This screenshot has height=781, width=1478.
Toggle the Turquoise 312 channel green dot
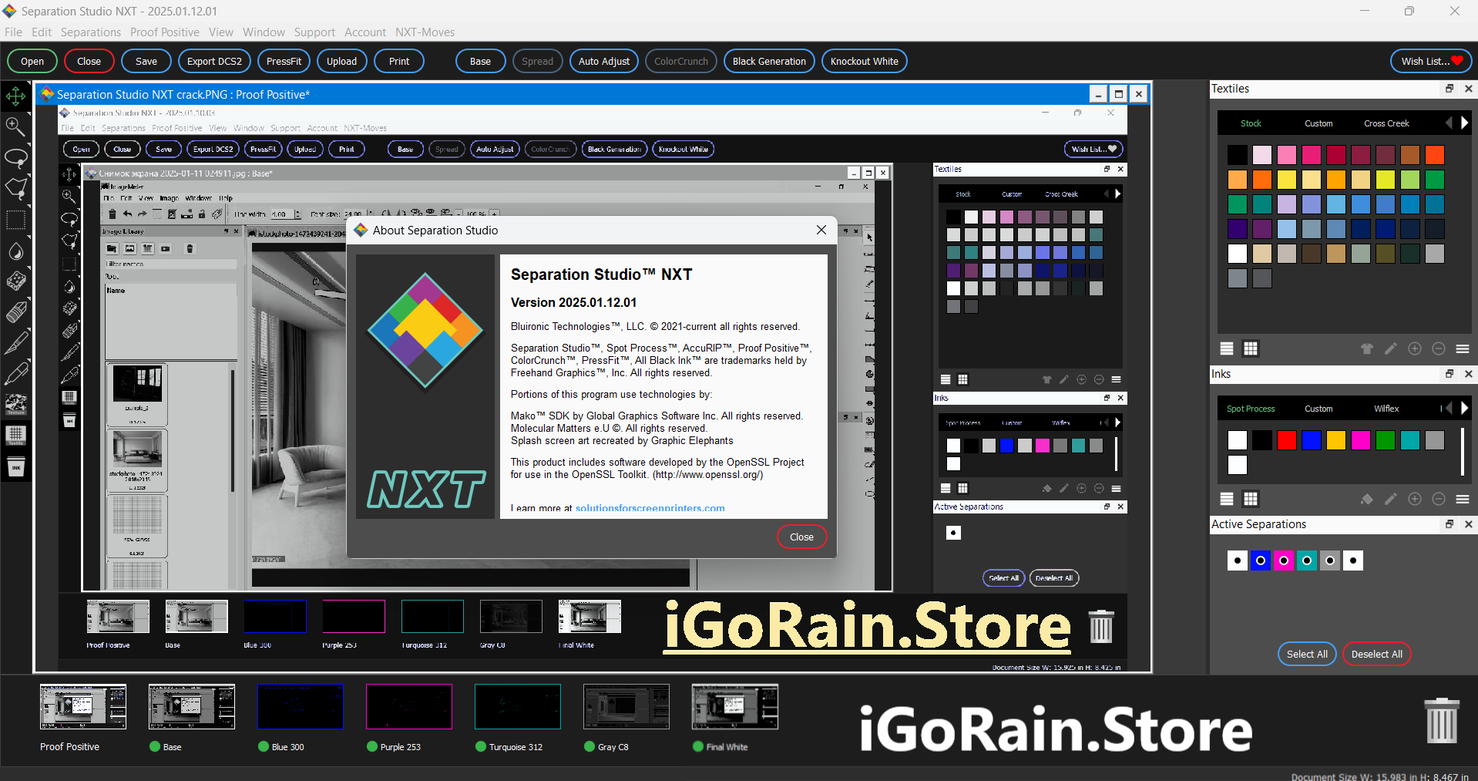[x=481, y=746]
